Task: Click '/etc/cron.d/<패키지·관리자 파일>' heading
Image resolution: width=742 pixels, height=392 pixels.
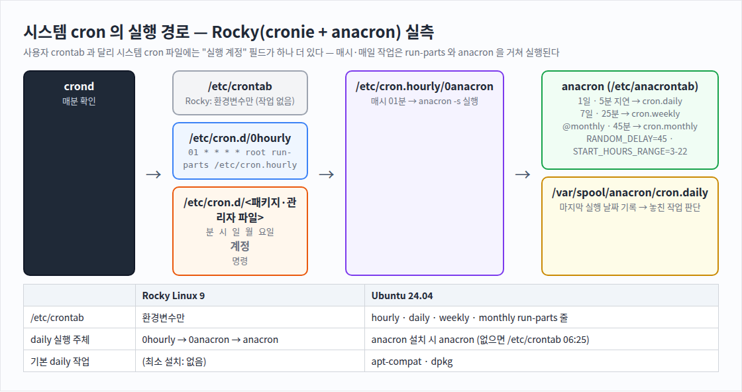Action: (240, 210)
